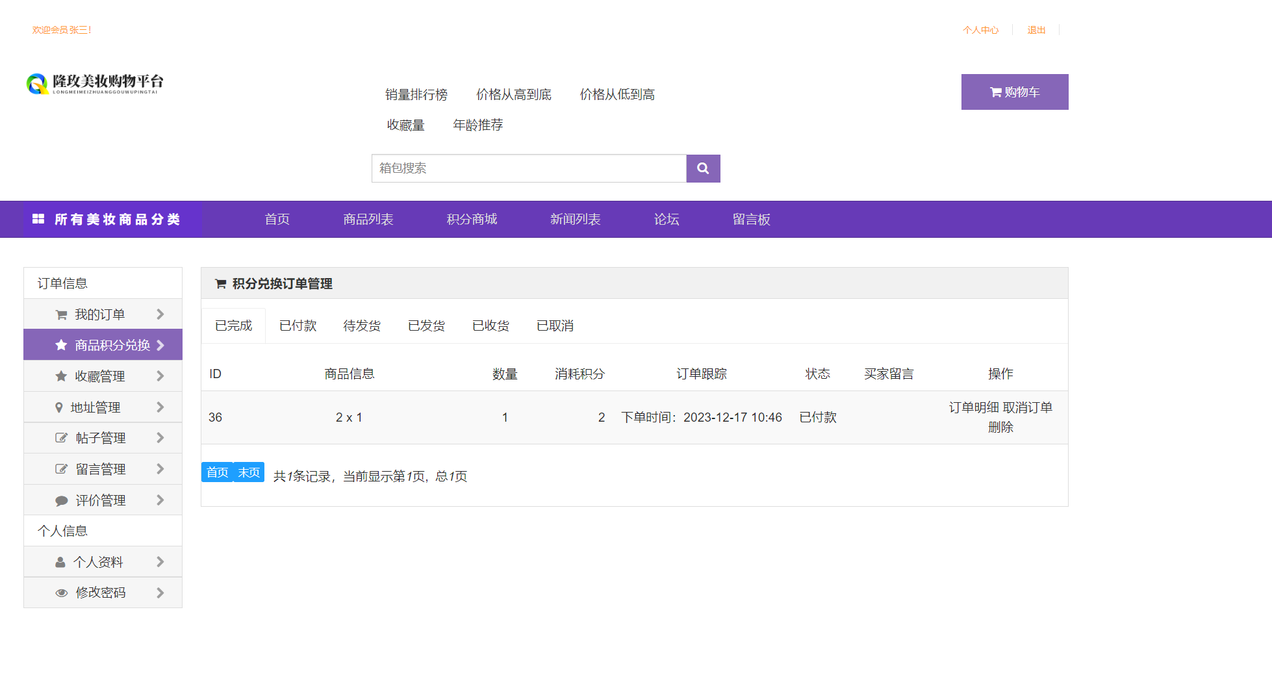Open 所有美妆商品分类 menu
This screenshot has height=690, width=1272.
click(113, 220)
